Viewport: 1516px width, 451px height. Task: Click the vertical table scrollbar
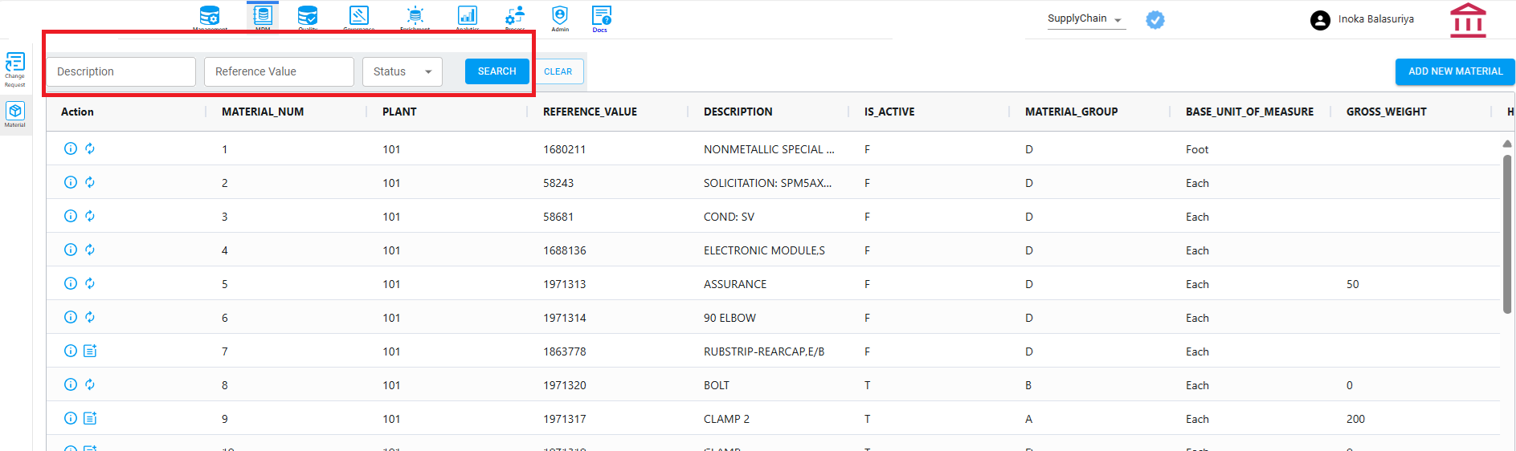pyautogui.click(x=1507, y=233)
